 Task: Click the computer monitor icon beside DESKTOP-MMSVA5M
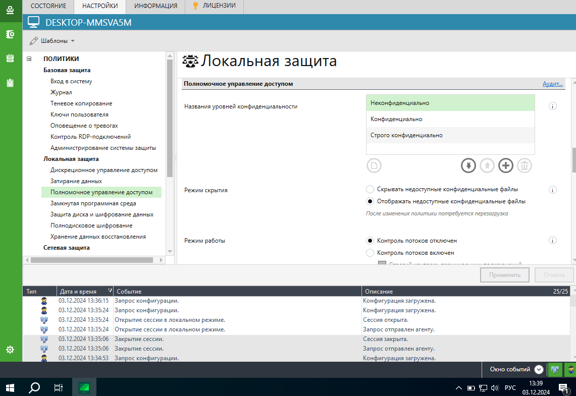click(x=33, y=22)
